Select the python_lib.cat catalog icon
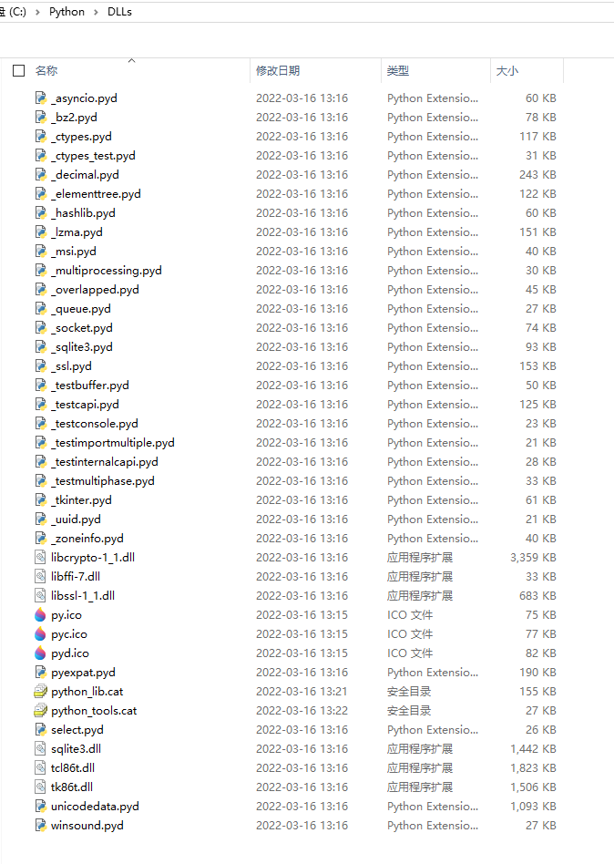The height and width of the screenshot is (864, 614). [x=41, y=692]
